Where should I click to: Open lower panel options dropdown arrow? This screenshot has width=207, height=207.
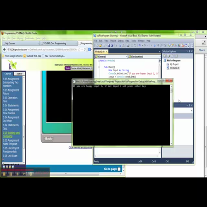coord(187,105)
